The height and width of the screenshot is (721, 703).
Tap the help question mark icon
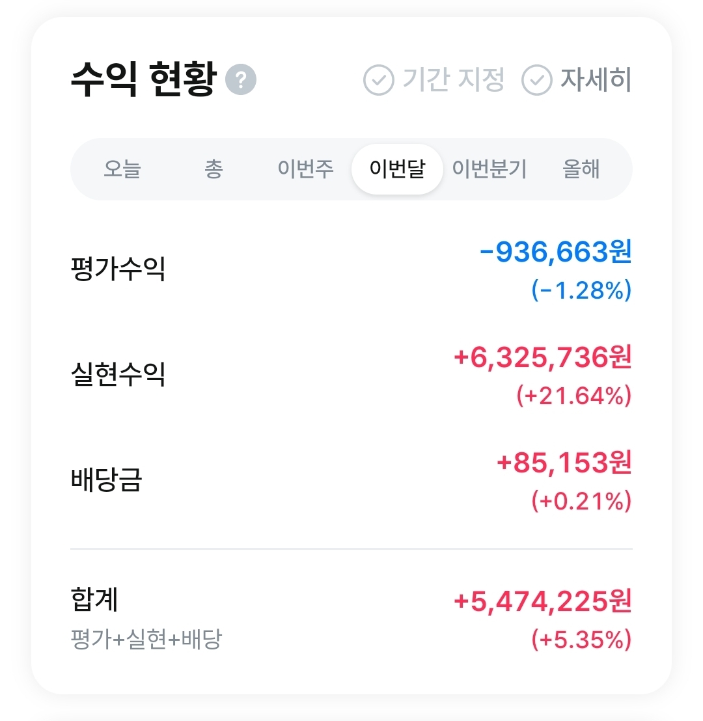240,81
